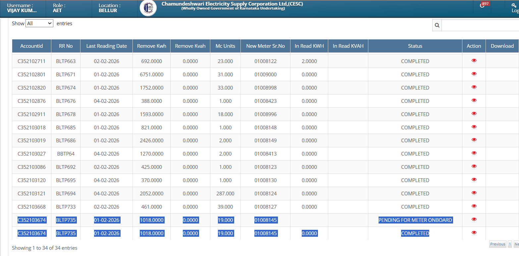View the Pending For Meter Onboard record

click(x=474, y=220)
